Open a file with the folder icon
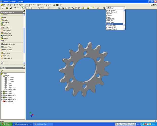 pos(7,8)
